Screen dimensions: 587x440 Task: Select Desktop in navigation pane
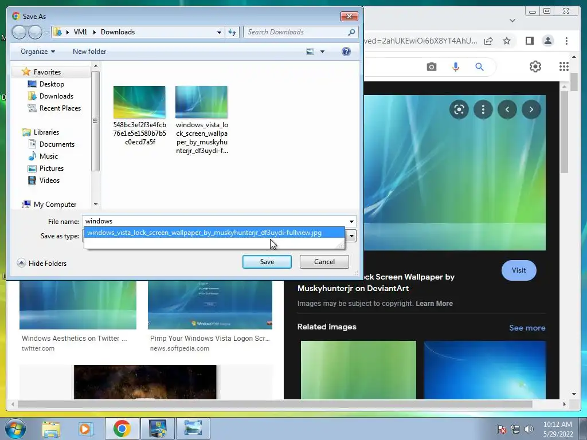point(52,84)
